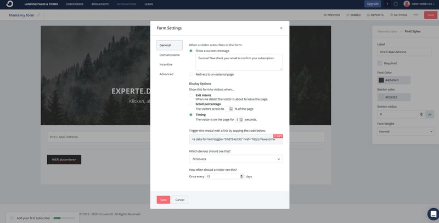Switch to the Domain Name tab
The image size is (439, 223).
pos(170,55)
